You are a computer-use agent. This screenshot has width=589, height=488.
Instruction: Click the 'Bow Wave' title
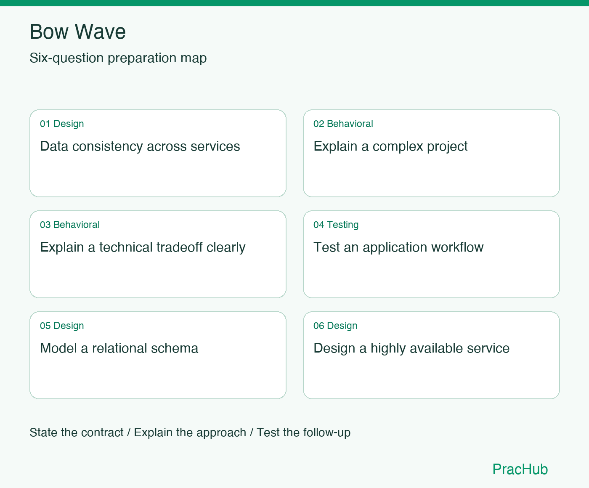tap(78, 32)
